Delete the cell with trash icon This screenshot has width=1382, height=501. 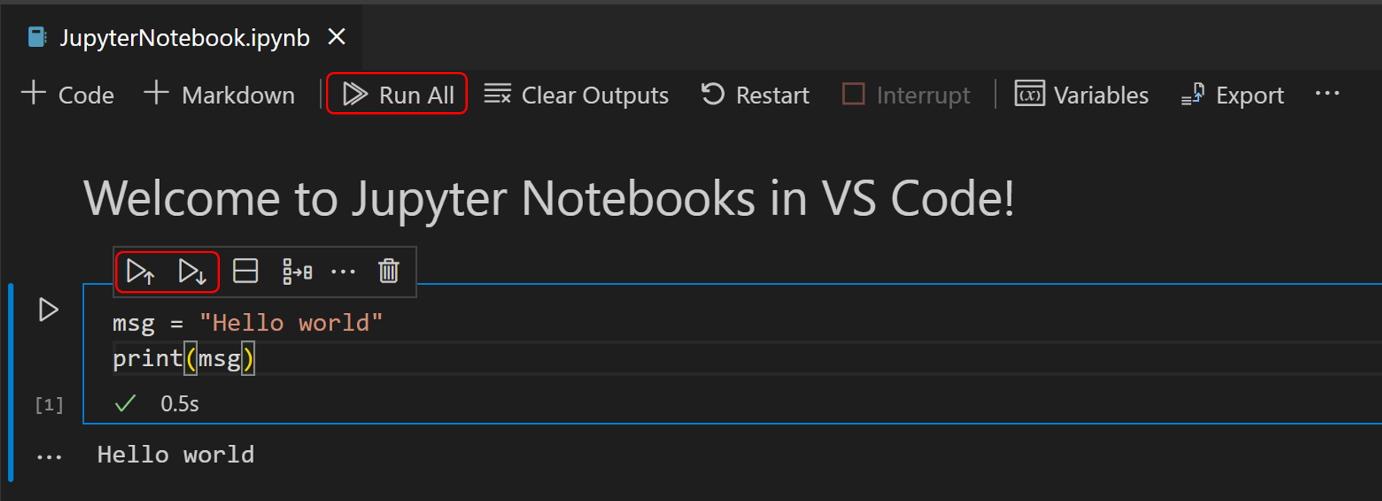coord(389,271)
